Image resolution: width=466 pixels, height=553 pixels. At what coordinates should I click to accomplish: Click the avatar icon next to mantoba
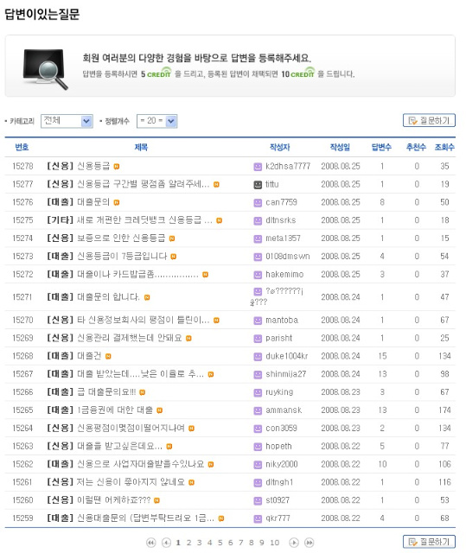[x=258, y=321]
